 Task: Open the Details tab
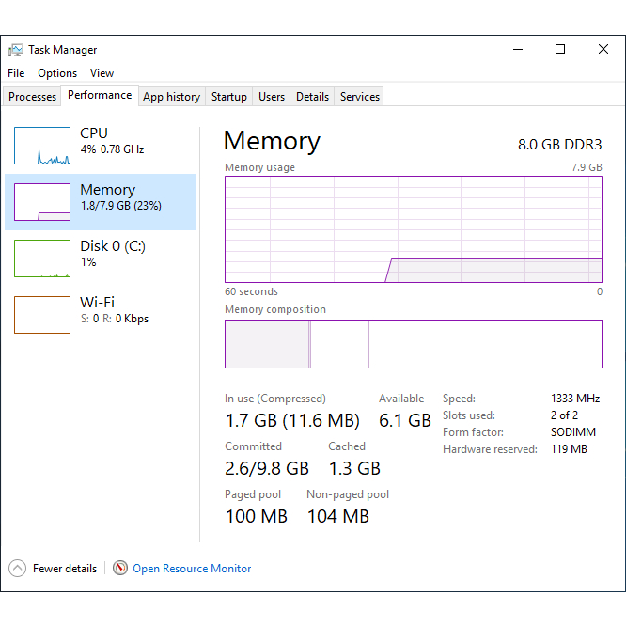pyautogui.click(x=312, y=97)
